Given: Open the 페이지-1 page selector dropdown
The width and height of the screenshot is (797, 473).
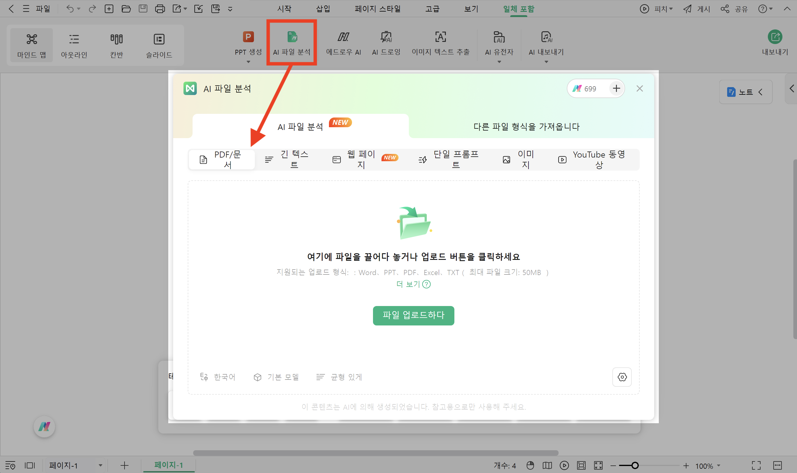Looking at the screenshot, I should (x=100, y=465).
